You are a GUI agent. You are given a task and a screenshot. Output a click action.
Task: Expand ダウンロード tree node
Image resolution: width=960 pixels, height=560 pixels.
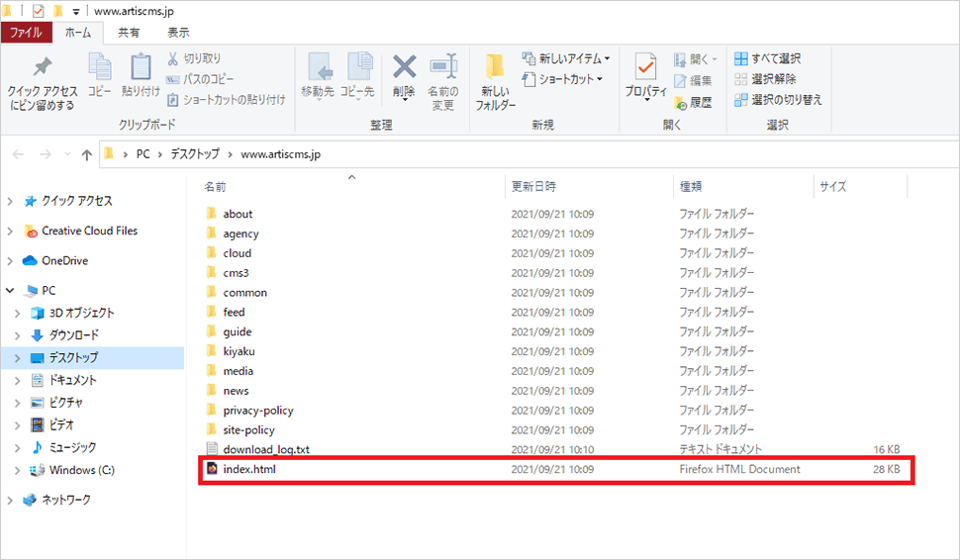[x=17, y=335]
